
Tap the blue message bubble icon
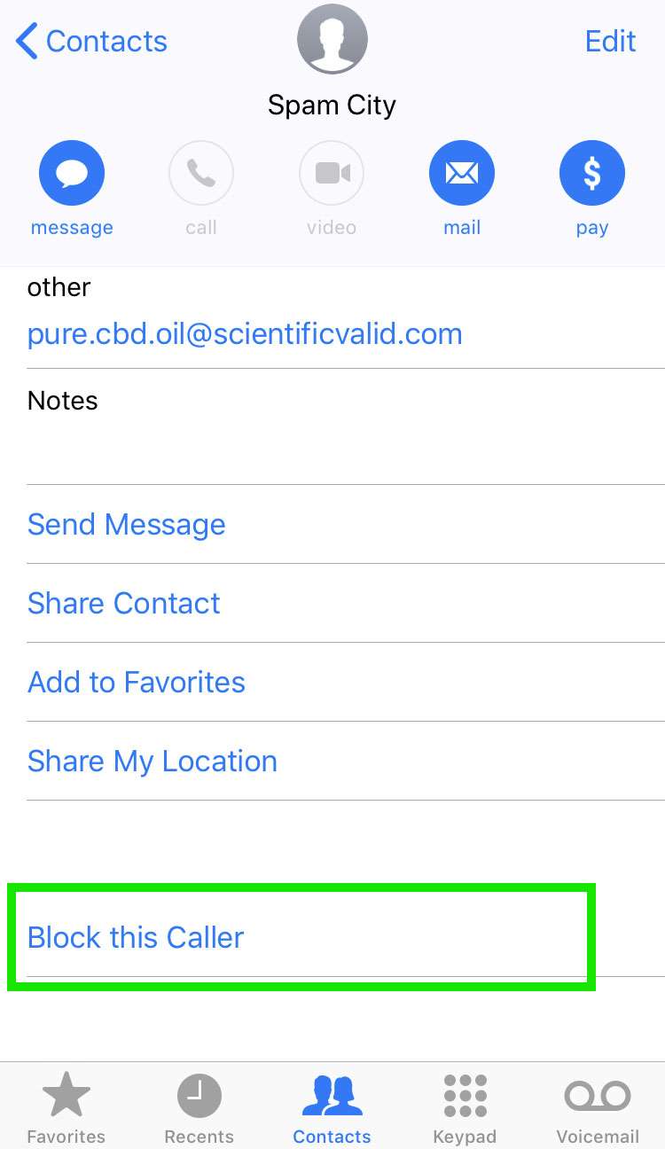[x=72, y=174]
